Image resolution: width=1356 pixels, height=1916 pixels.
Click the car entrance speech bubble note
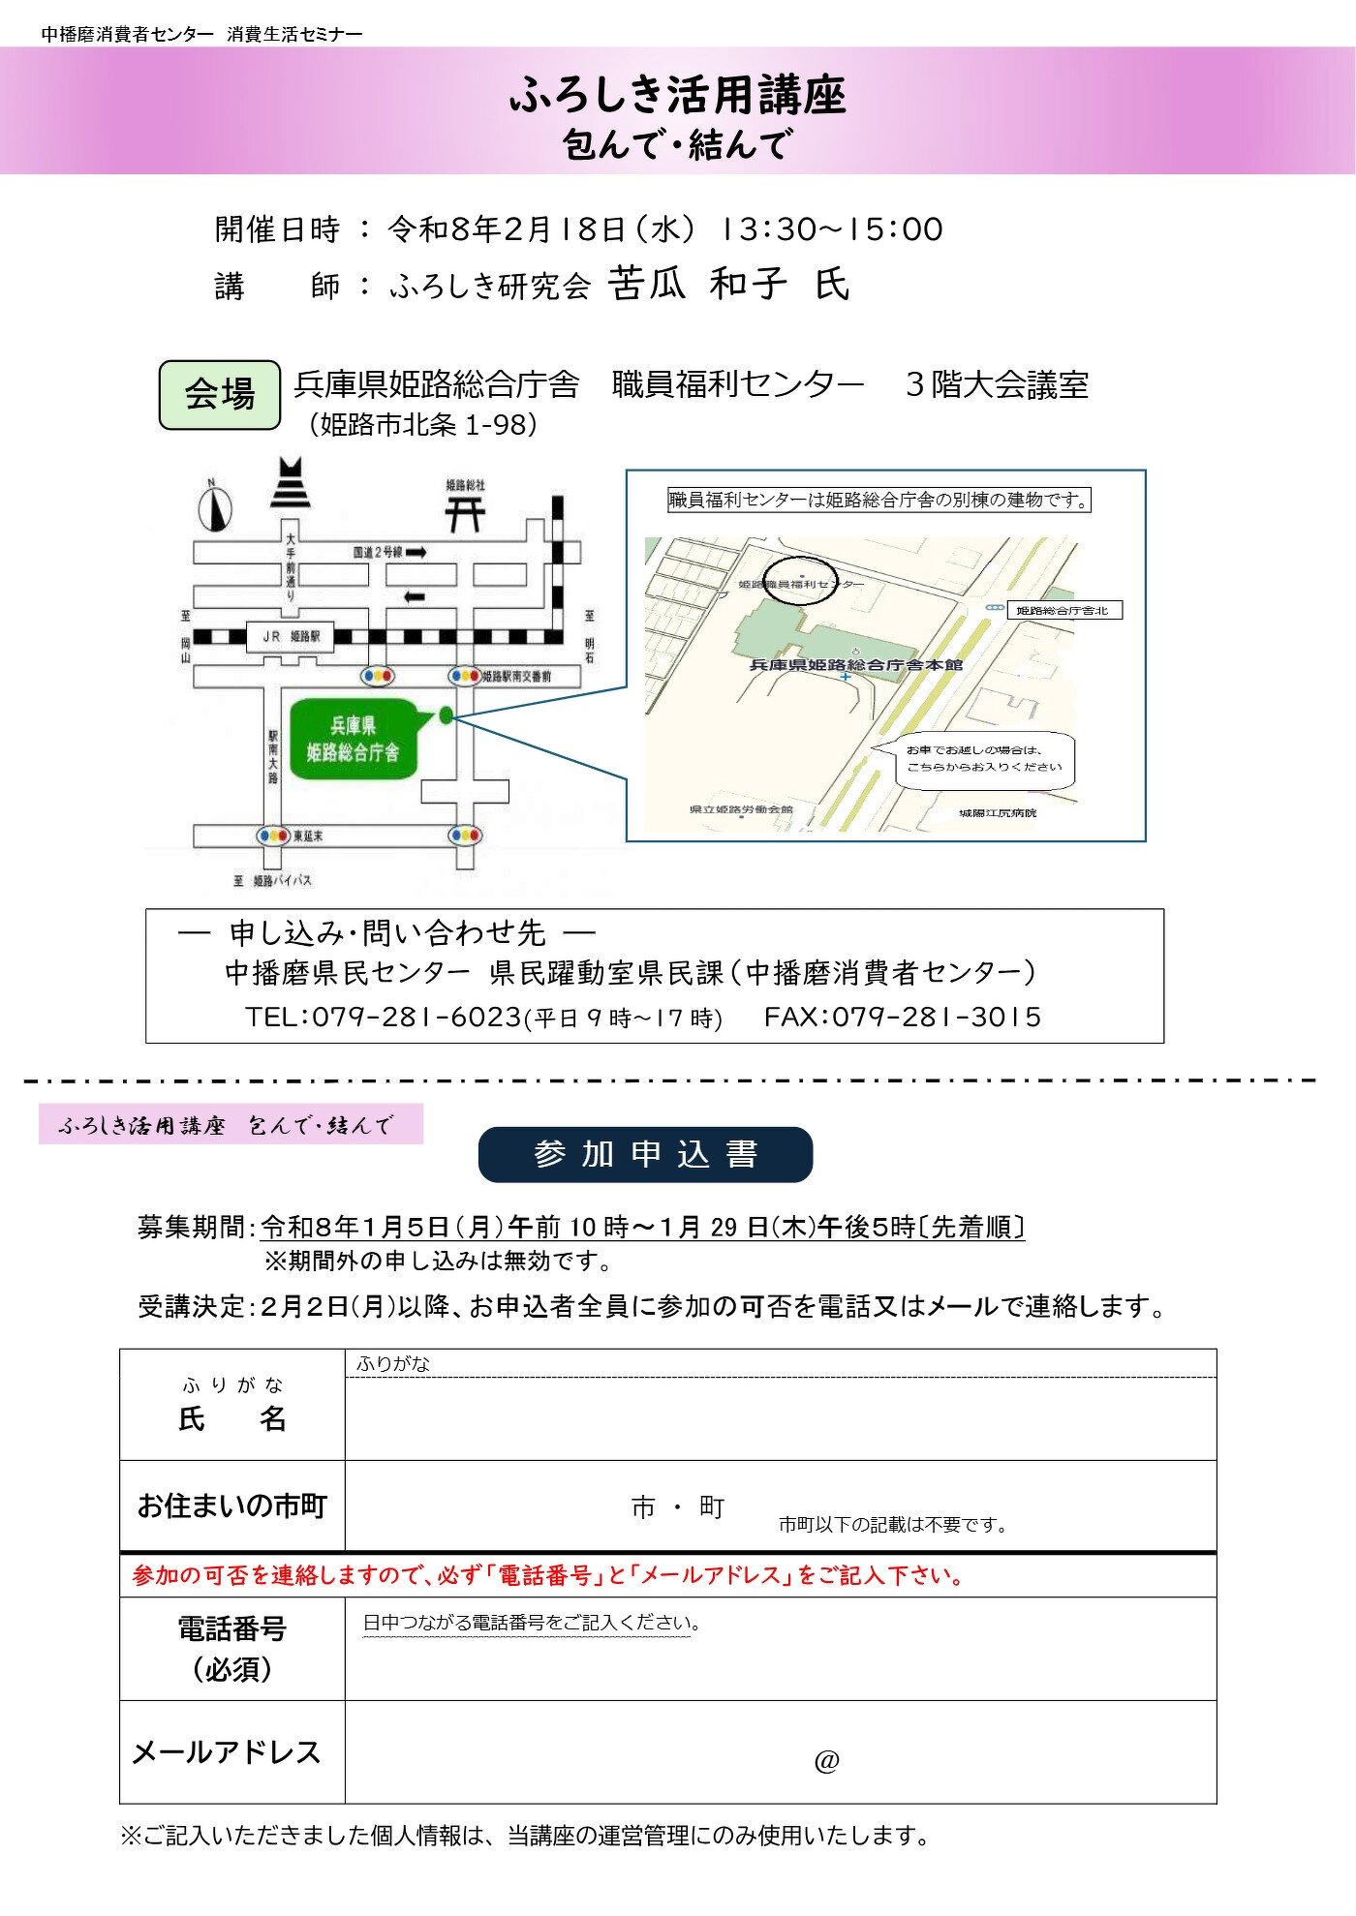point(983,758)
